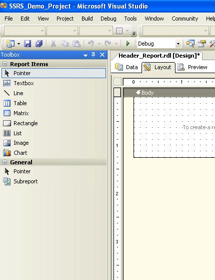The image size is (215, 280).
Task: Open the Tools menu
Action: 130,19
